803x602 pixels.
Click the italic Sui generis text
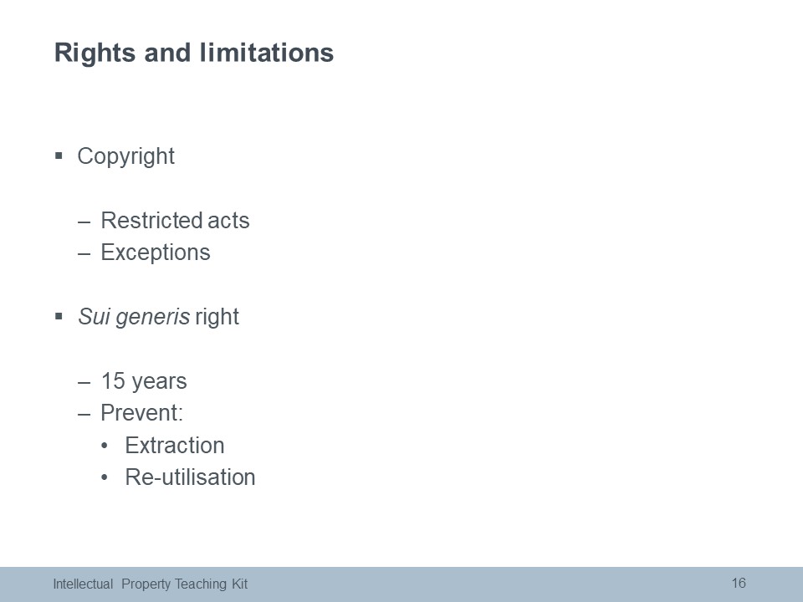click(134, 318)
